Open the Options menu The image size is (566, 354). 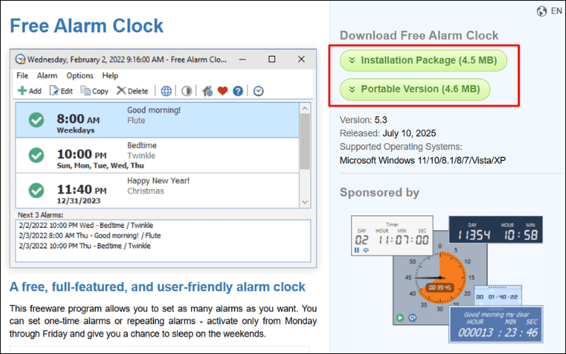coord(80,76)
